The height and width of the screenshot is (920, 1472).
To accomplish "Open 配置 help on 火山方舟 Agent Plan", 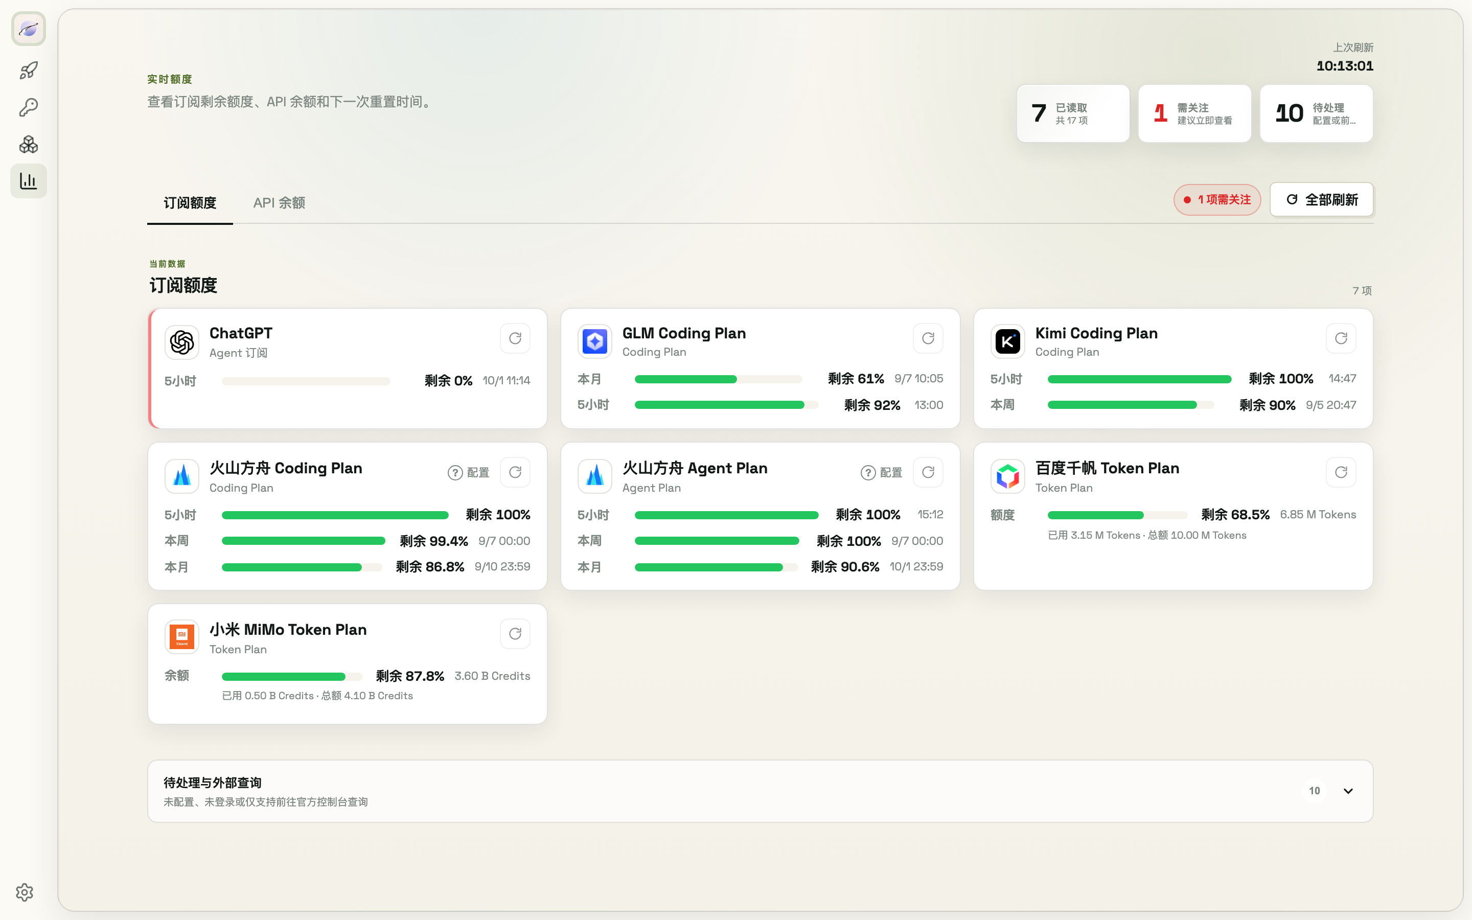I will pos(881,473).
